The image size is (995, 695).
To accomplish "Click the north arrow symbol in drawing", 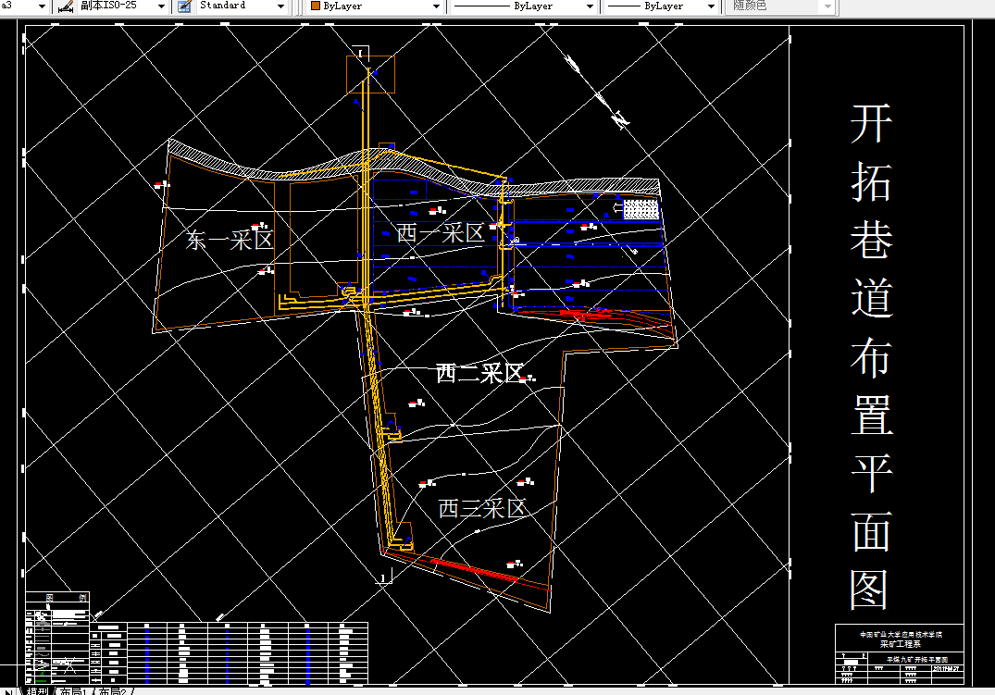I will click(x=597, y=93).
